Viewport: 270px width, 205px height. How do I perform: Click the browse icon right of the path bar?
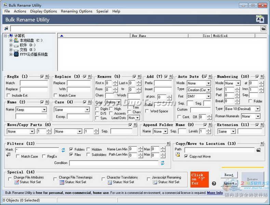(x=264, y=28)
